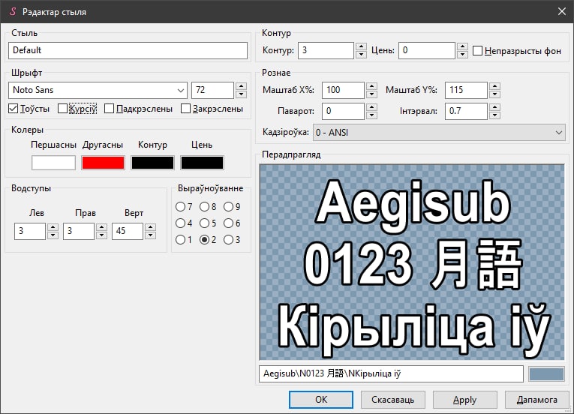Decrease Верт vertical margin value
The image size is (574, 414).
click(150, 235)
